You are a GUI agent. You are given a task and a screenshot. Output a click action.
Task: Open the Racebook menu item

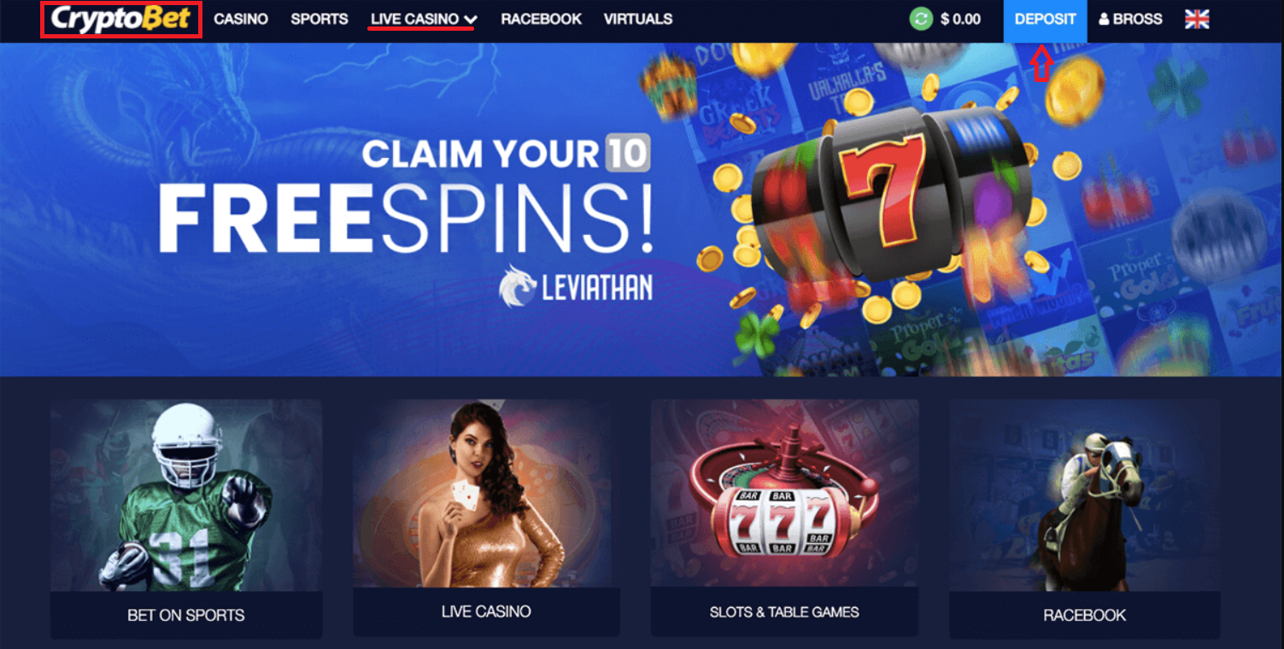click(x=542, y=19)
